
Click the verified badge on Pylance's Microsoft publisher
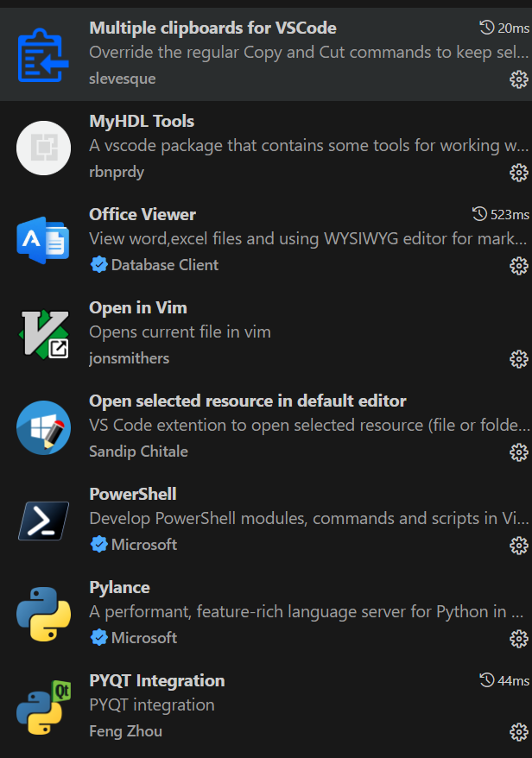tap(99, 638)
